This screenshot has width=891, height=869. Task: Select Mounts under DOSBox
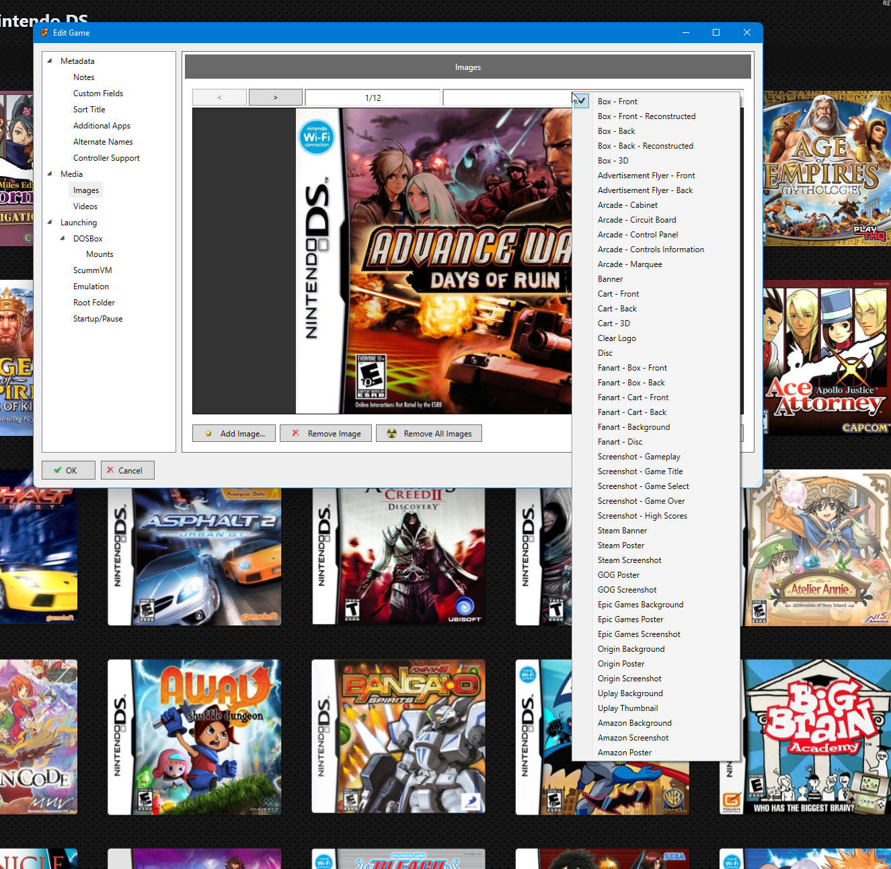click(x=100, y=254)
